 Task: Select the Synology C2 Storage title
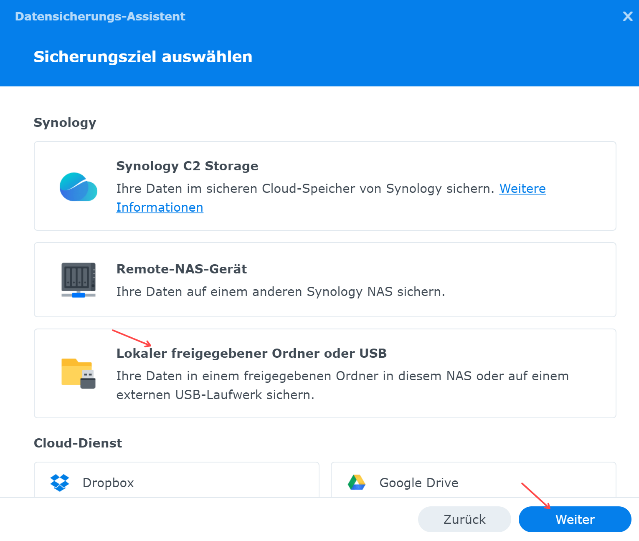[187, 166]
